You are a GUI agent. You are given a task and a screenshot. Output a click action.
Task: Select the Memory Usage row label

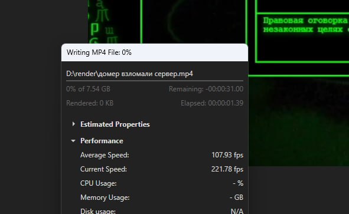tap(105, 197)
